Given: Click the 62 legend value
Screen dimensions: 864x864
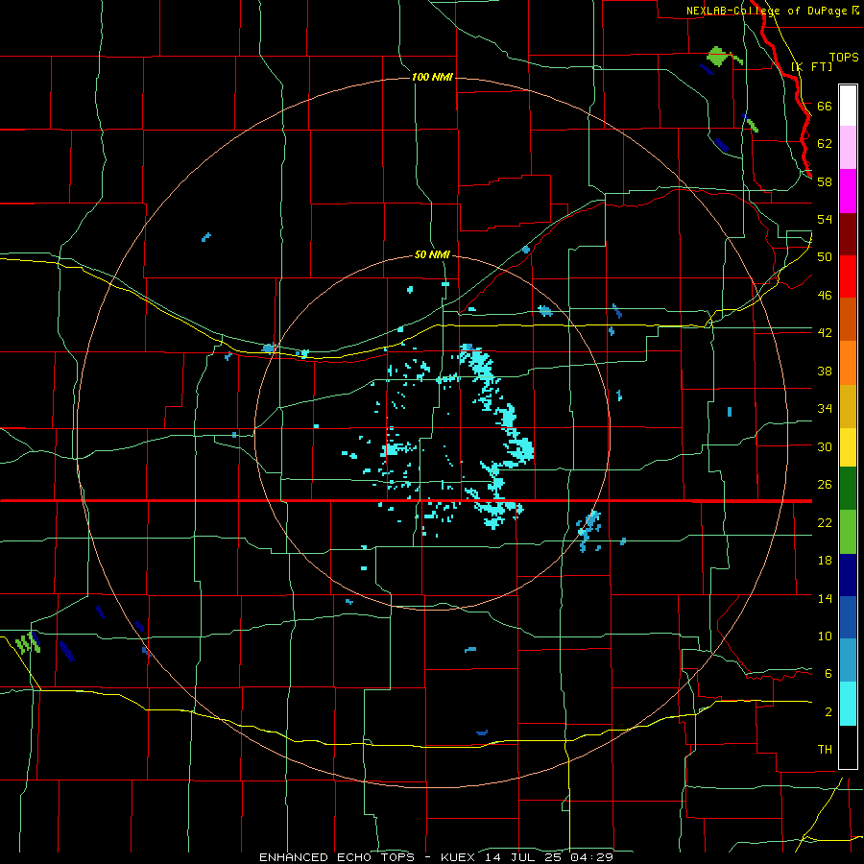Looking at the screenshot, I should tap(825, 144).
